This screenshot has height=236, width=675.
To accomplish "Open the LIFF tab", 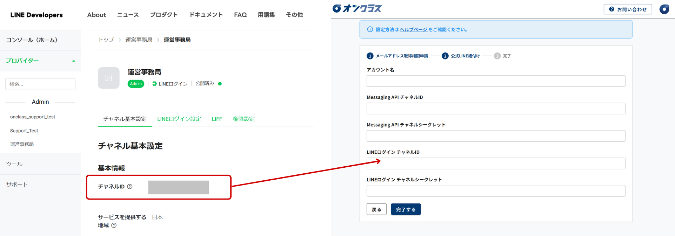I will click(217, 119).
